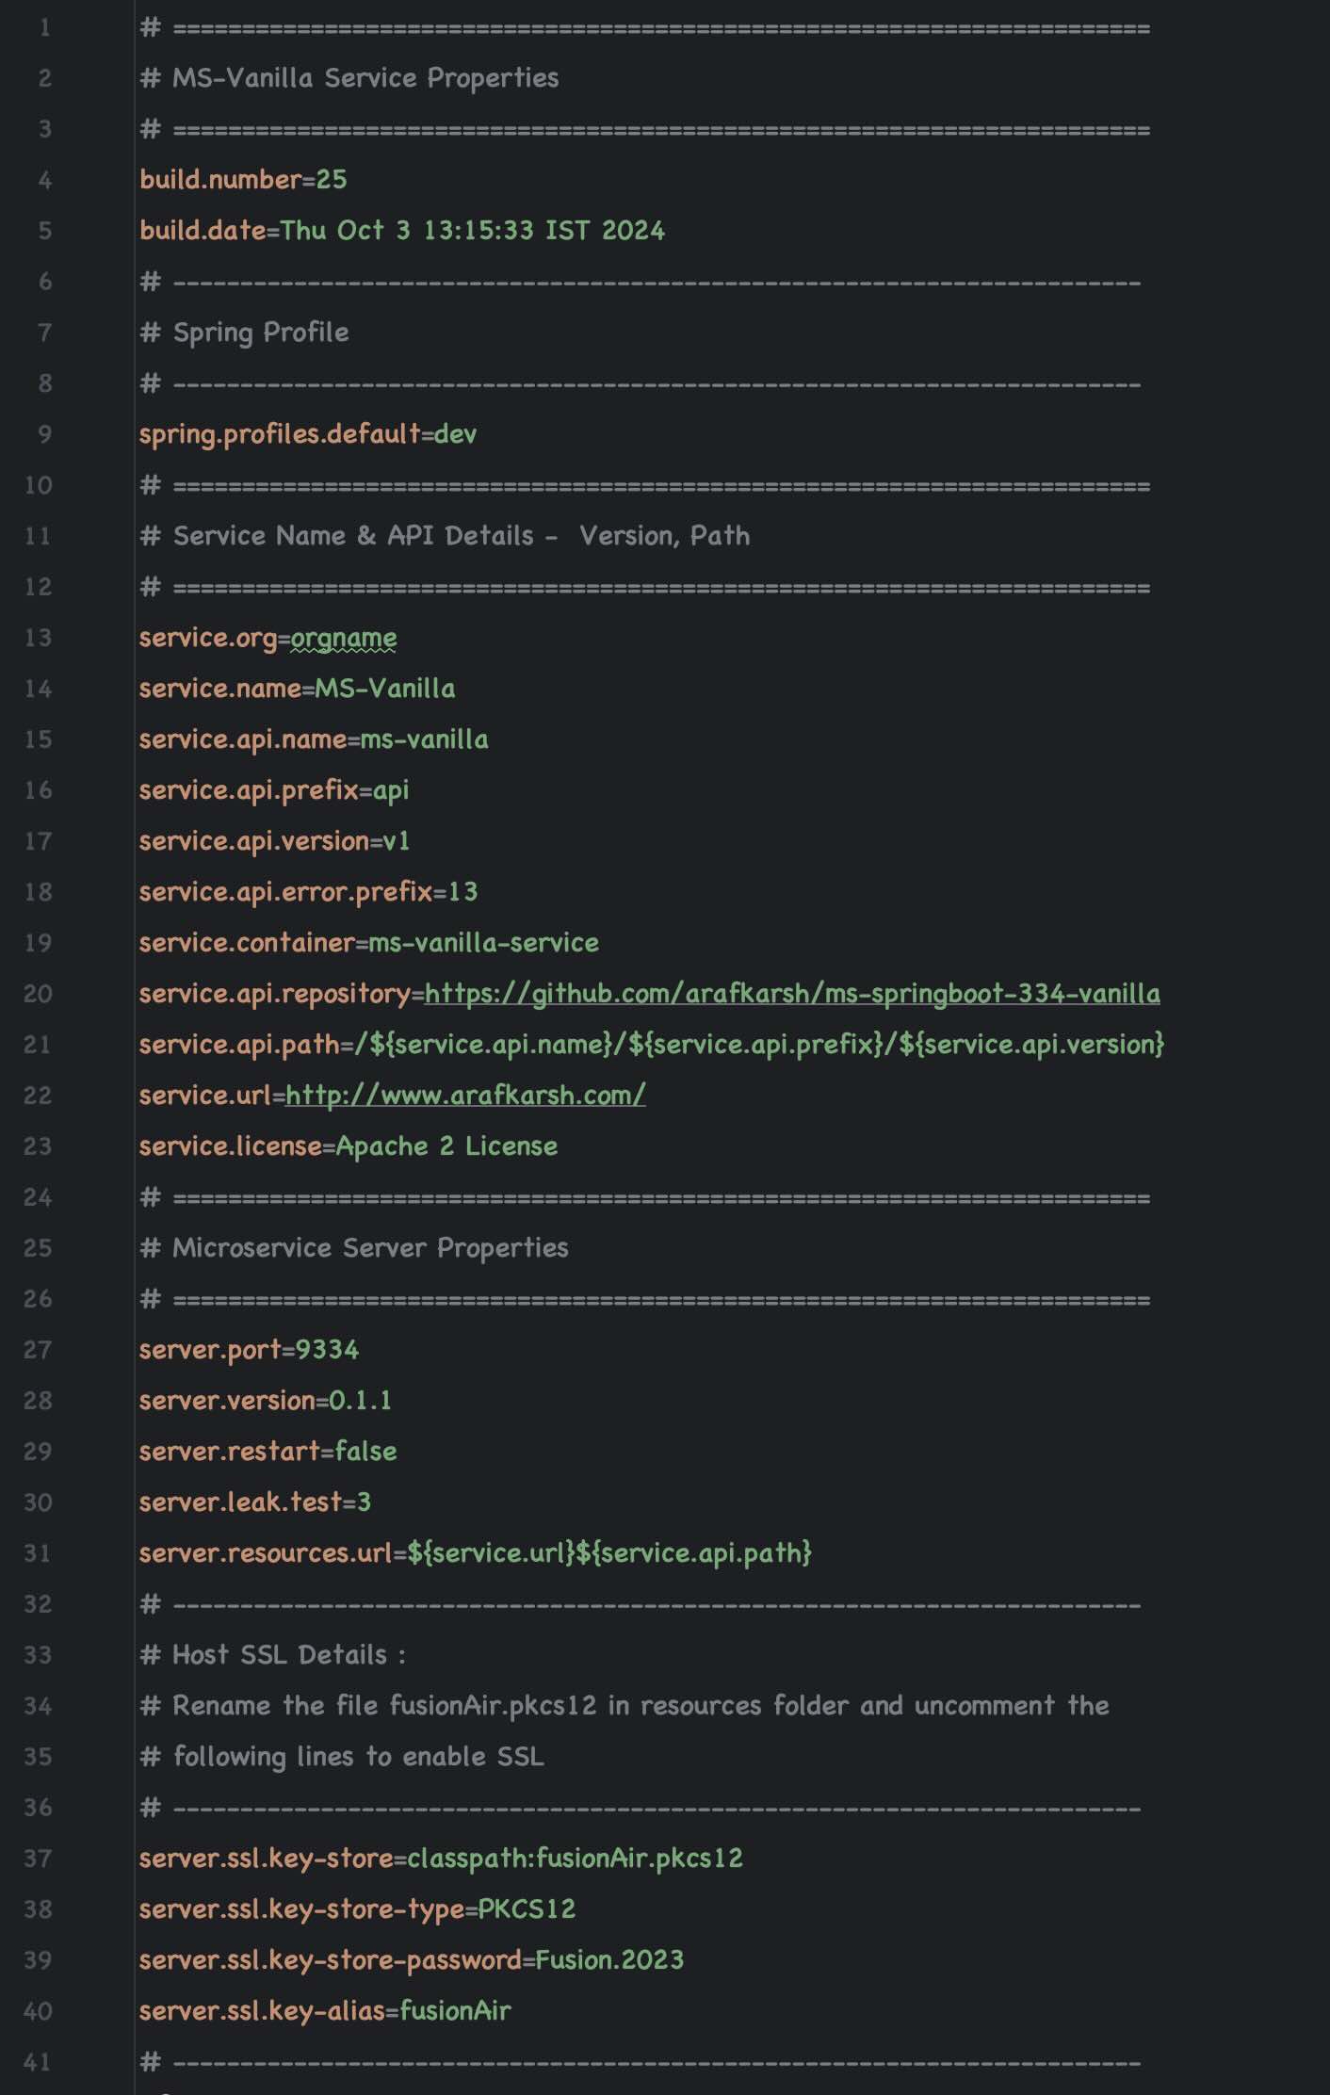Click the server.restart=false line
Image resolution: width=1330 pixels, height=2095 pixels.
click(268, 1451)
